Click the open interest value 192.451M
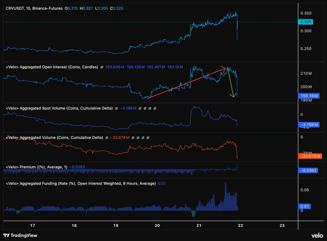This screenshot has width=327, height=241. [x=156, y=67]
